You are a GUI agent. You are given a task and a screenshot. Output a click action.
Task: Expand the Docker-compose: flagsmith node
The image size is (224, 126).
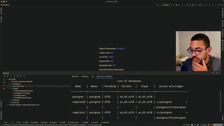click(9, 82)
